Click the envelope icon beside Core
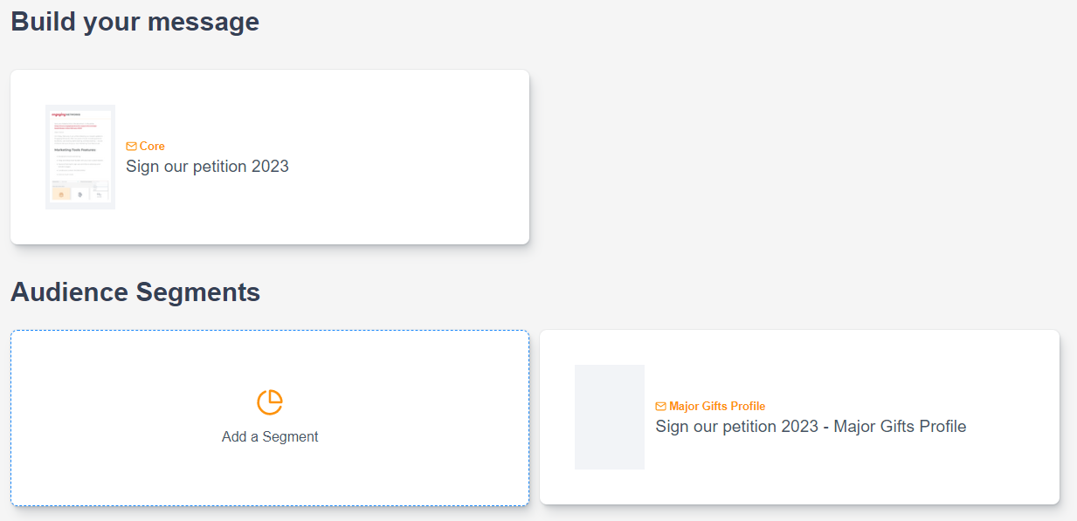Image resolution: width=1077 pixels, height=521 pixels. click(x=131, y=147)
